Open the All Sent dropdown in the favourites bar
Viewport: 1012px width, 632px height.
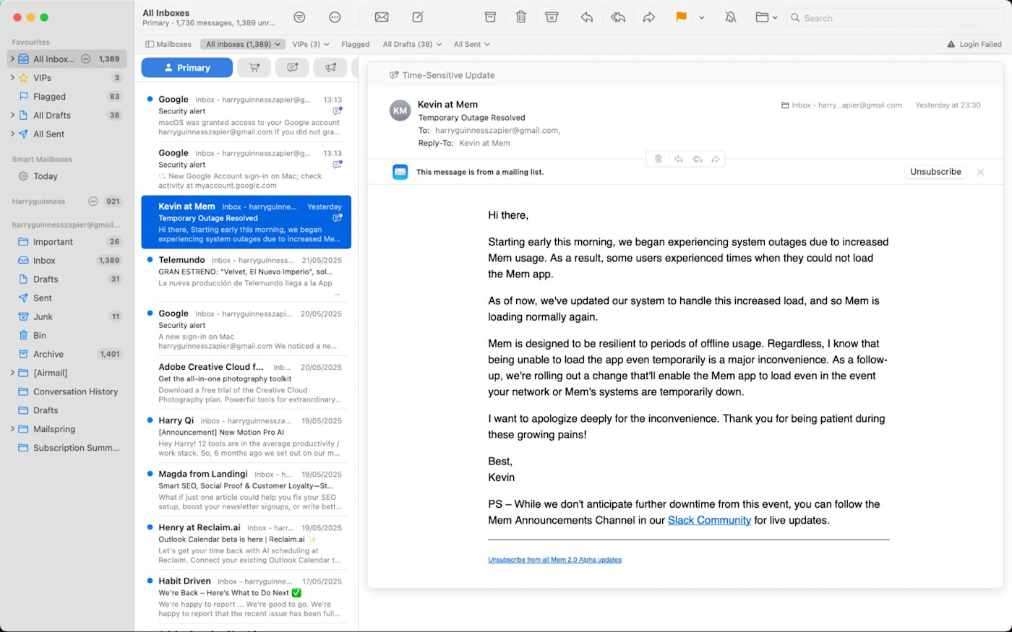coord(472,44)
